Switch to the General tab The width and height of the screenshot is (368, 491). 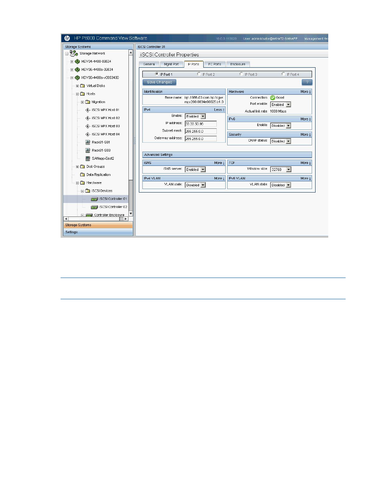[149, 64]
